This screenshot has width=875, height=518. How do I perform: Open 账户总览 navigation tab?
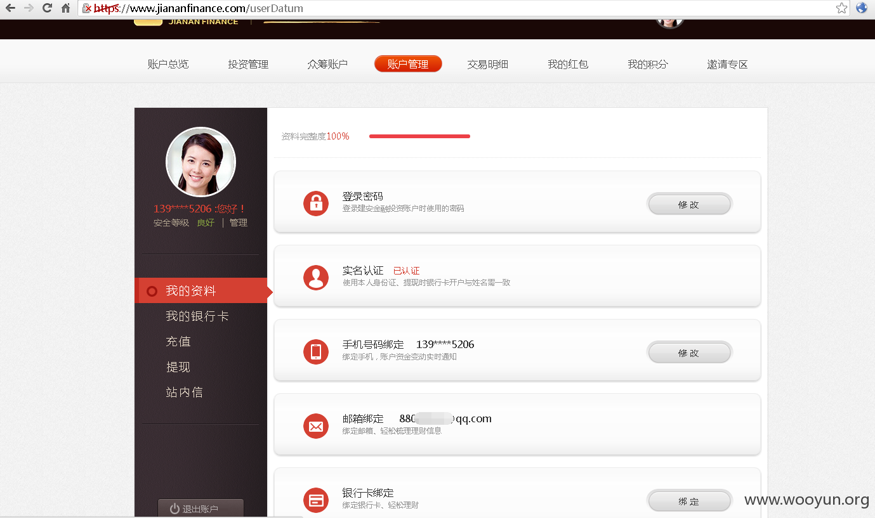pyautogui.click(x=168, y=64)
